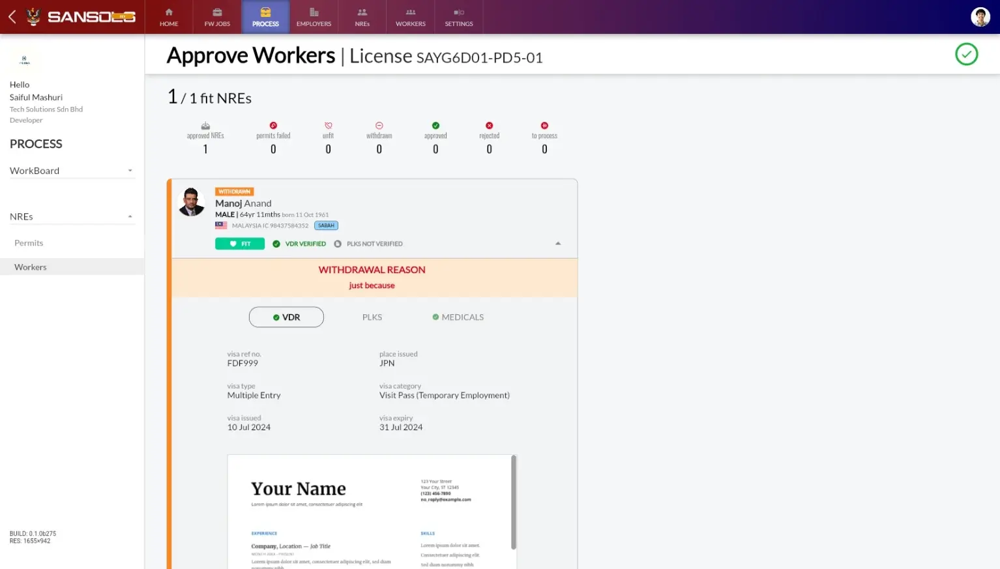The height and width of the screenshot is (569, 1000).
Task: Filter by approved NREs icon
Action: pyautogui.click(x=205, y=126)
